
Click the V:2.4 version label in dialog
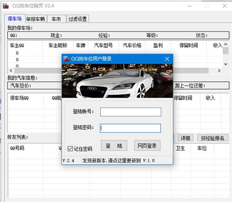tap(68, 161)
